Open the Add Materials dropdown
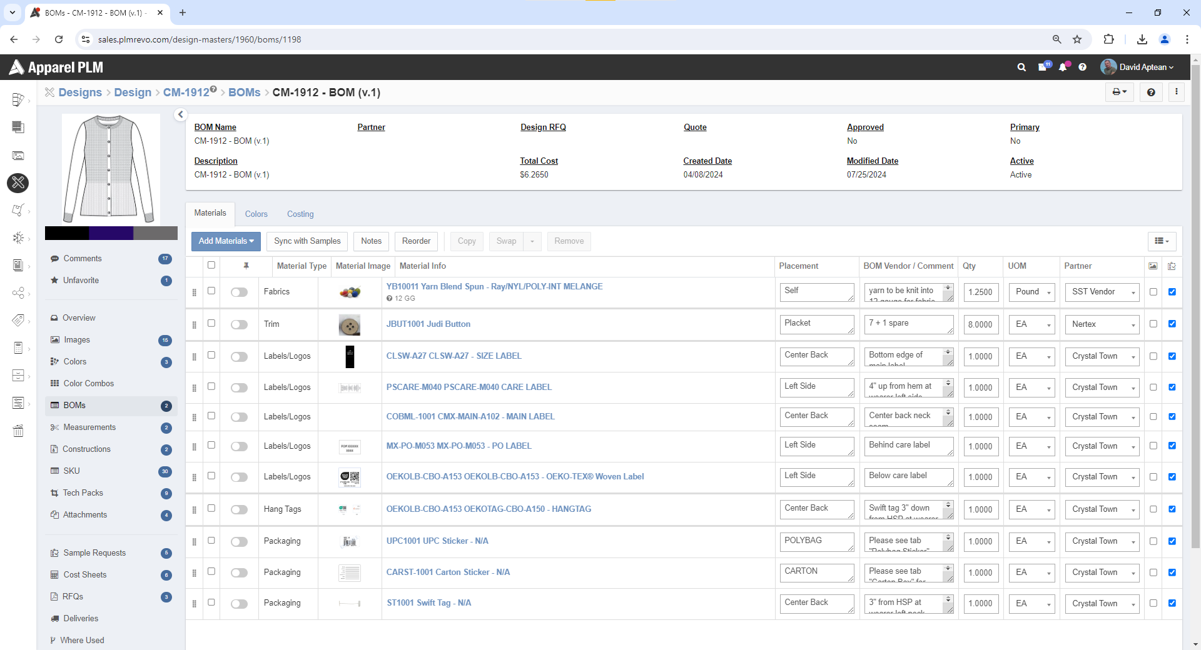Image resolution: width=1201 pixels, height=650 pixels. tap(226, 241)
